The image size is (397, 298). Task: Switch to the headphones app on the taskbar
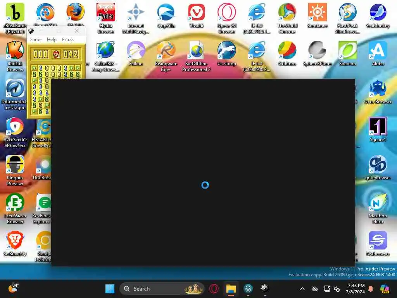(x=248, y=289)
